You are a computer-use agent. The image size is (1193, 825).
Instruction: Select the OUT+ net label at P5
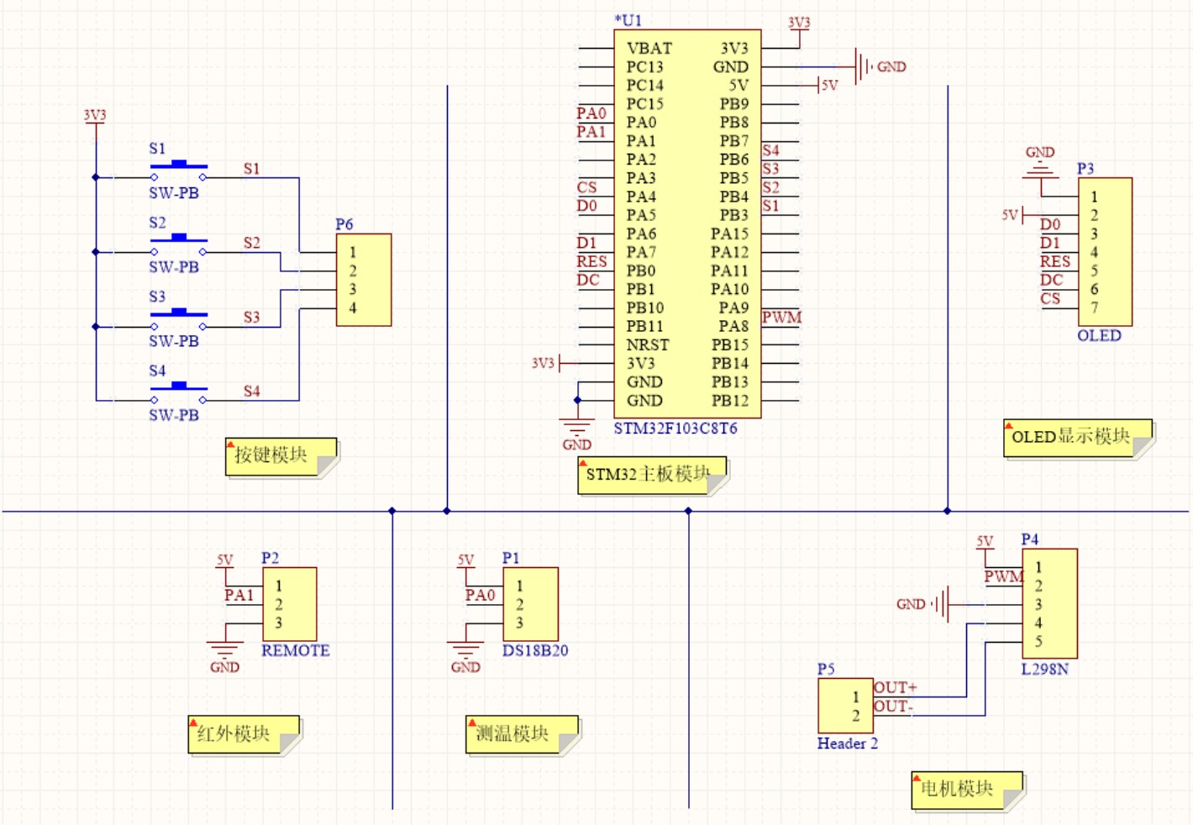[896, 687]
